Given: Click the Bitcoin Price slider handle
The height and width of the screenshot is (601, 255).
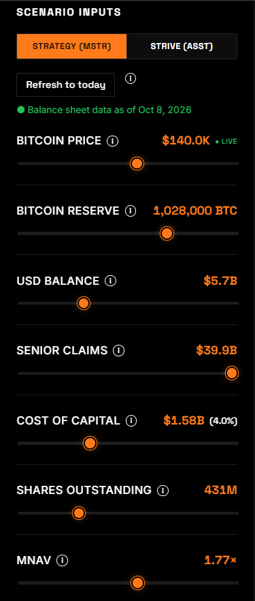Looking at the screenshot, I should click(137, 164).
